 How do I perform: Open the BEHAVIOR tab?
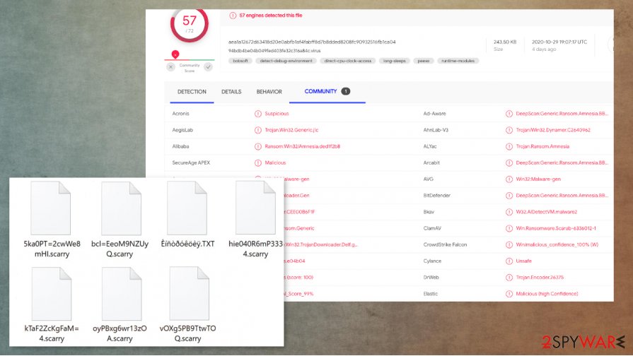click(x=269, y=92)
